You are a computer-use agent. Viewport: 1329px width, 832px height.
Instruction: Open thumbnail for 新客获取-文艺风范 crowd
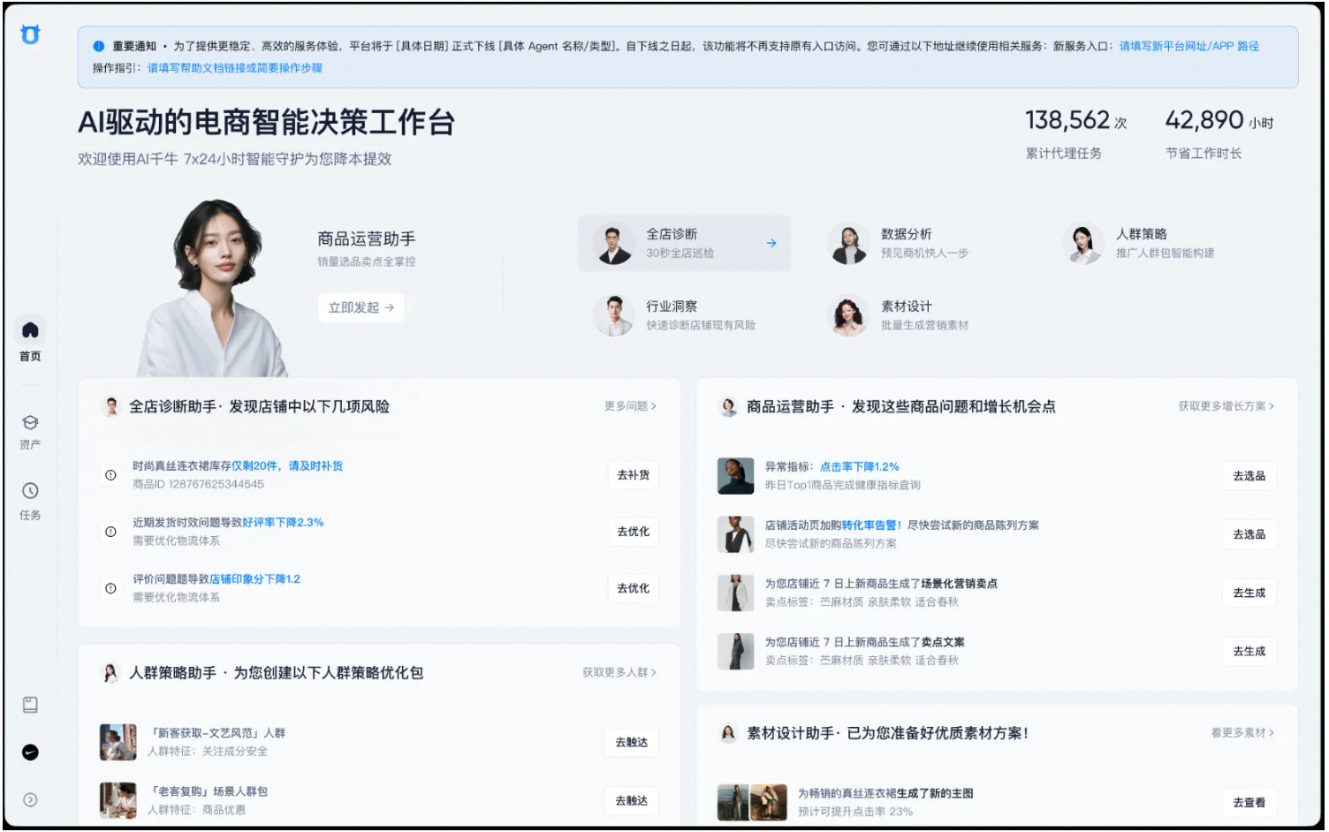[x=118, y=743]
